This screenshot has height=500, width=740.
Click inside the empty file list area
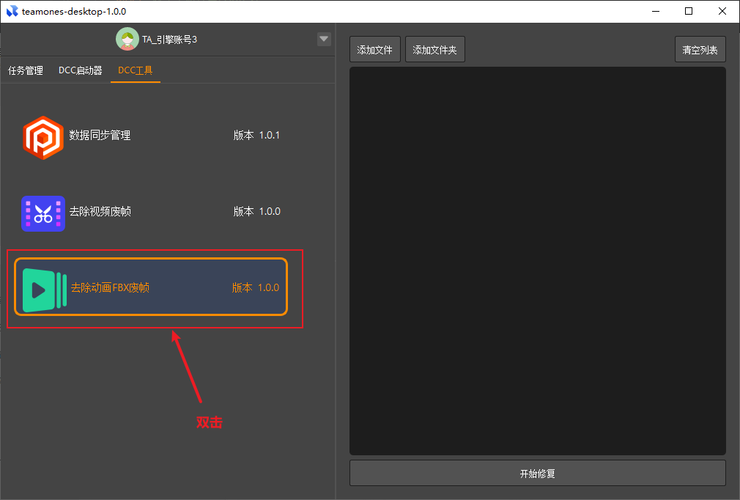537,260
